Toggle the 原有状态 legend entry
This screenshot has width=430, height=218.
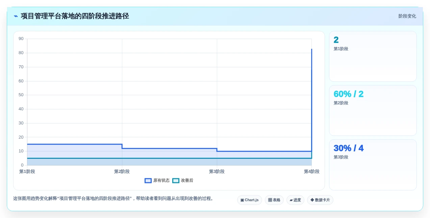[157, 180]
